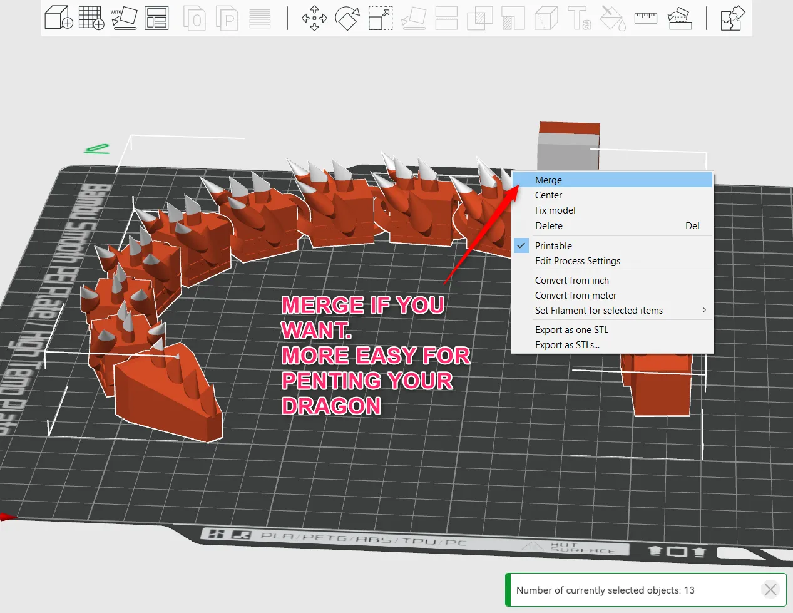Viewport: 793px width, 613px height.
Task: Expand Set Filament for selected items submenu
Action: point(598,310)
